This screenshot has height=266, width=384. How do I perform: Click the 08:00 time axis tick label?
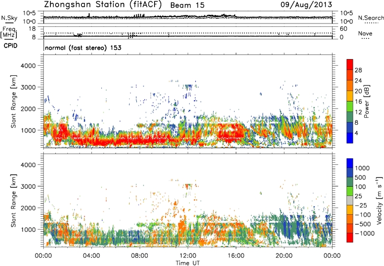pyautogui.click(x=140, y=256)
